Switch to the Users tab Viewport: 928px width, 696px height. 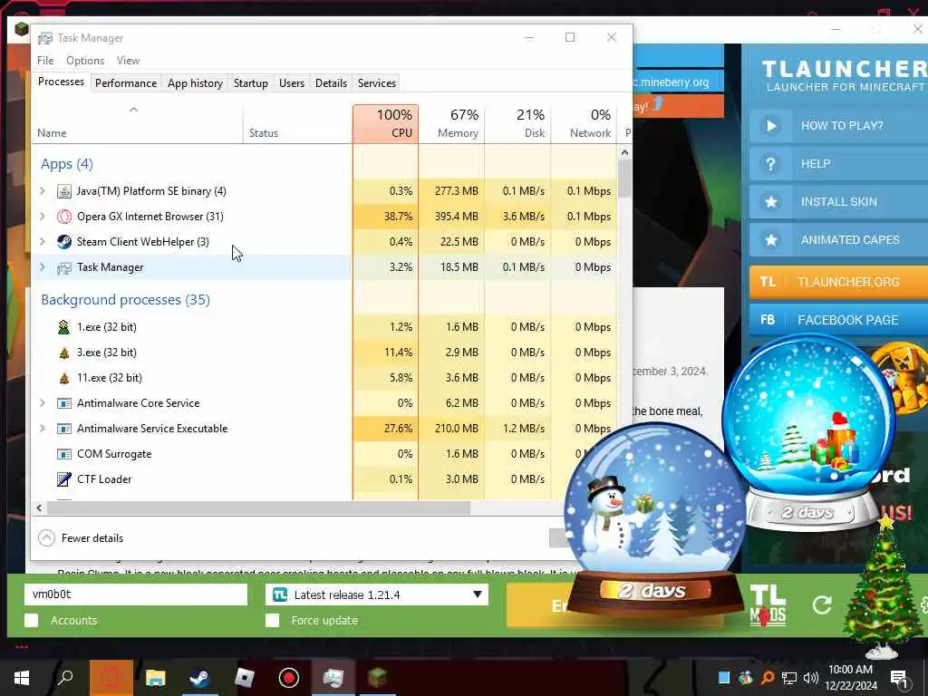click(x=292, y=83)
